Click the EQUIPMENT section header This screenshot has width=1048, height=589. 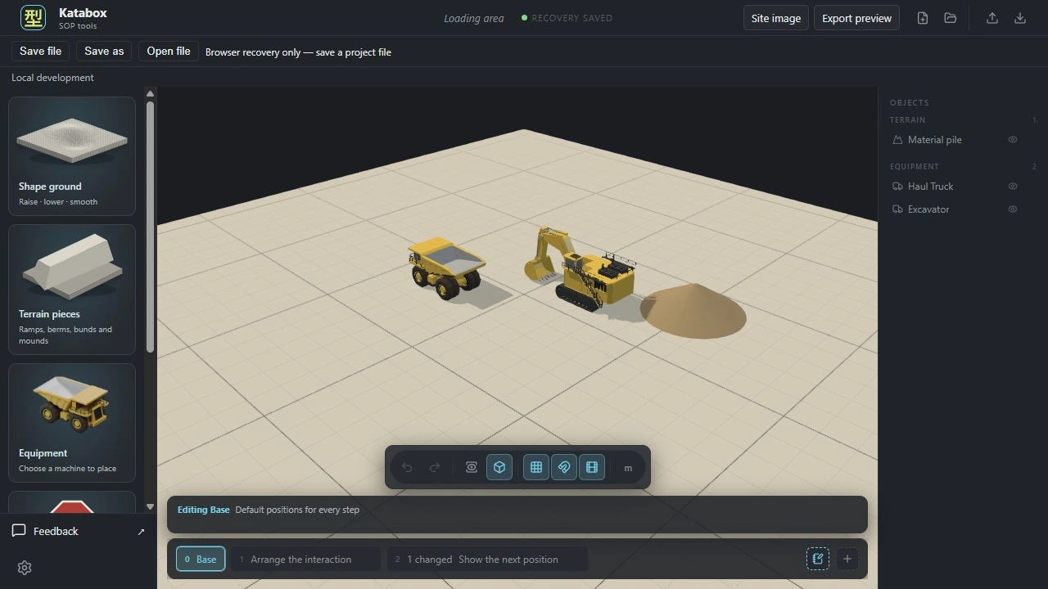[915, 166]
